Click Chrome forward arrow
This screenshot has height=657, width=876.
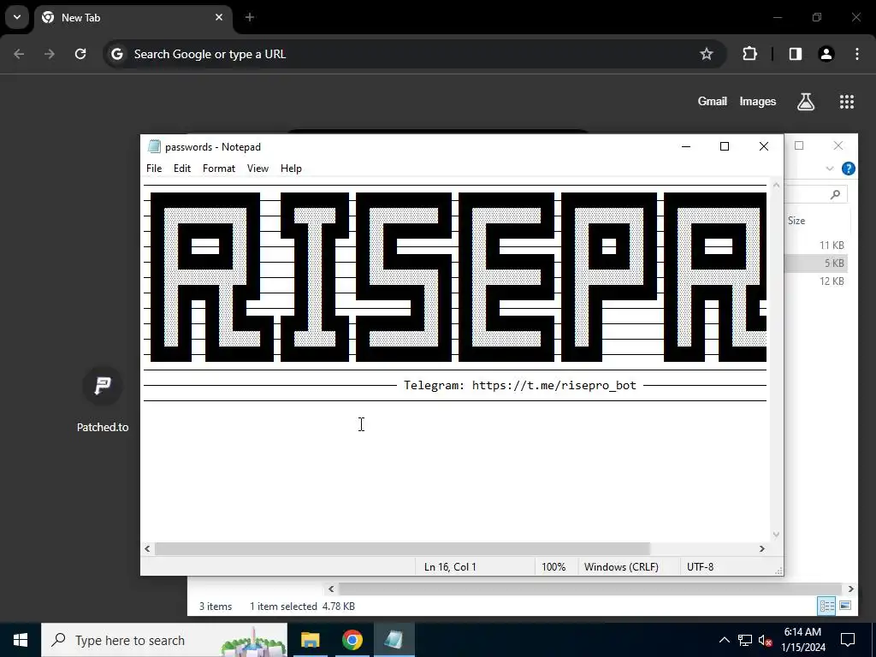pyautogui.click(x=50, y=54)
